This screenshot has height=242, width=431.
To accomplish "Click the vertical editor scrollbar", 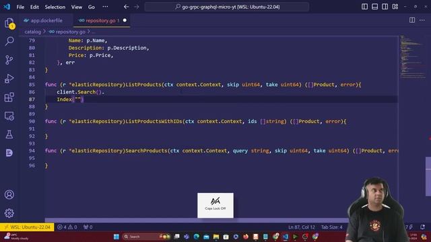I will tap(428, 176).
